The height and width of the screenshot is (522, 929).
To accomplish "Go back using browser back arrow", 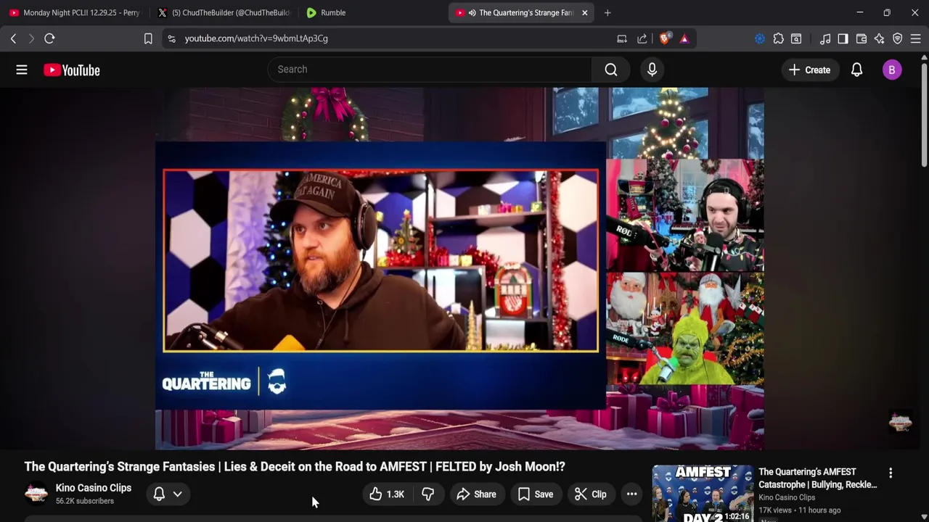I will click(x=13, y=38).
